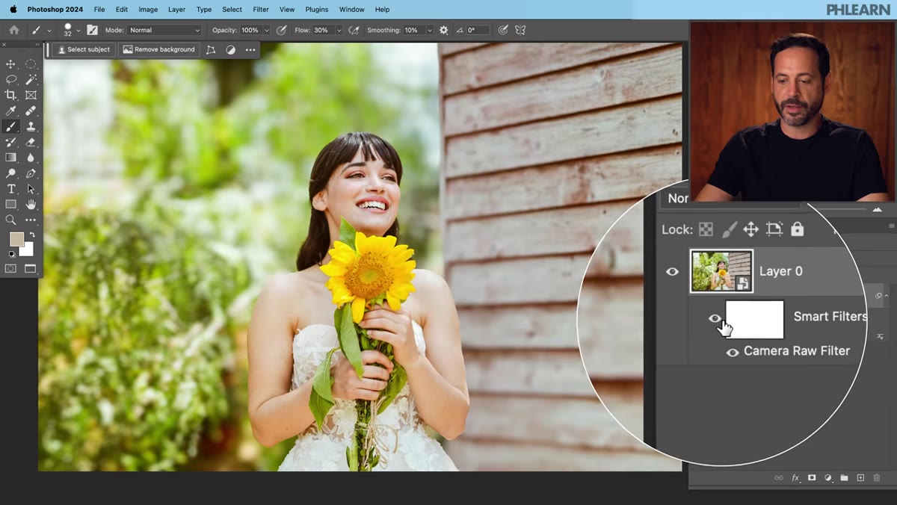The height and width of the screenshot is (505, 897).
Task: Select the Brush tool in the toolbox
Action: tap(10, 126)
